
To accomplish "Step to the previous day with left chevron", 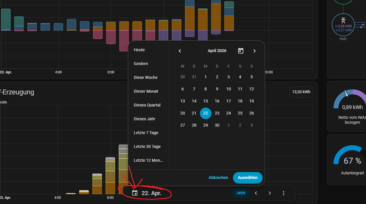I will click(x=256, y=193).
